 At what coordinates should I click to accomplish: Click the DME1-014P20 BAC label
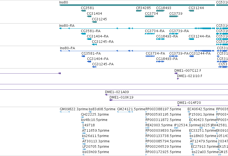pyautogui.click(x=189, y=103)
